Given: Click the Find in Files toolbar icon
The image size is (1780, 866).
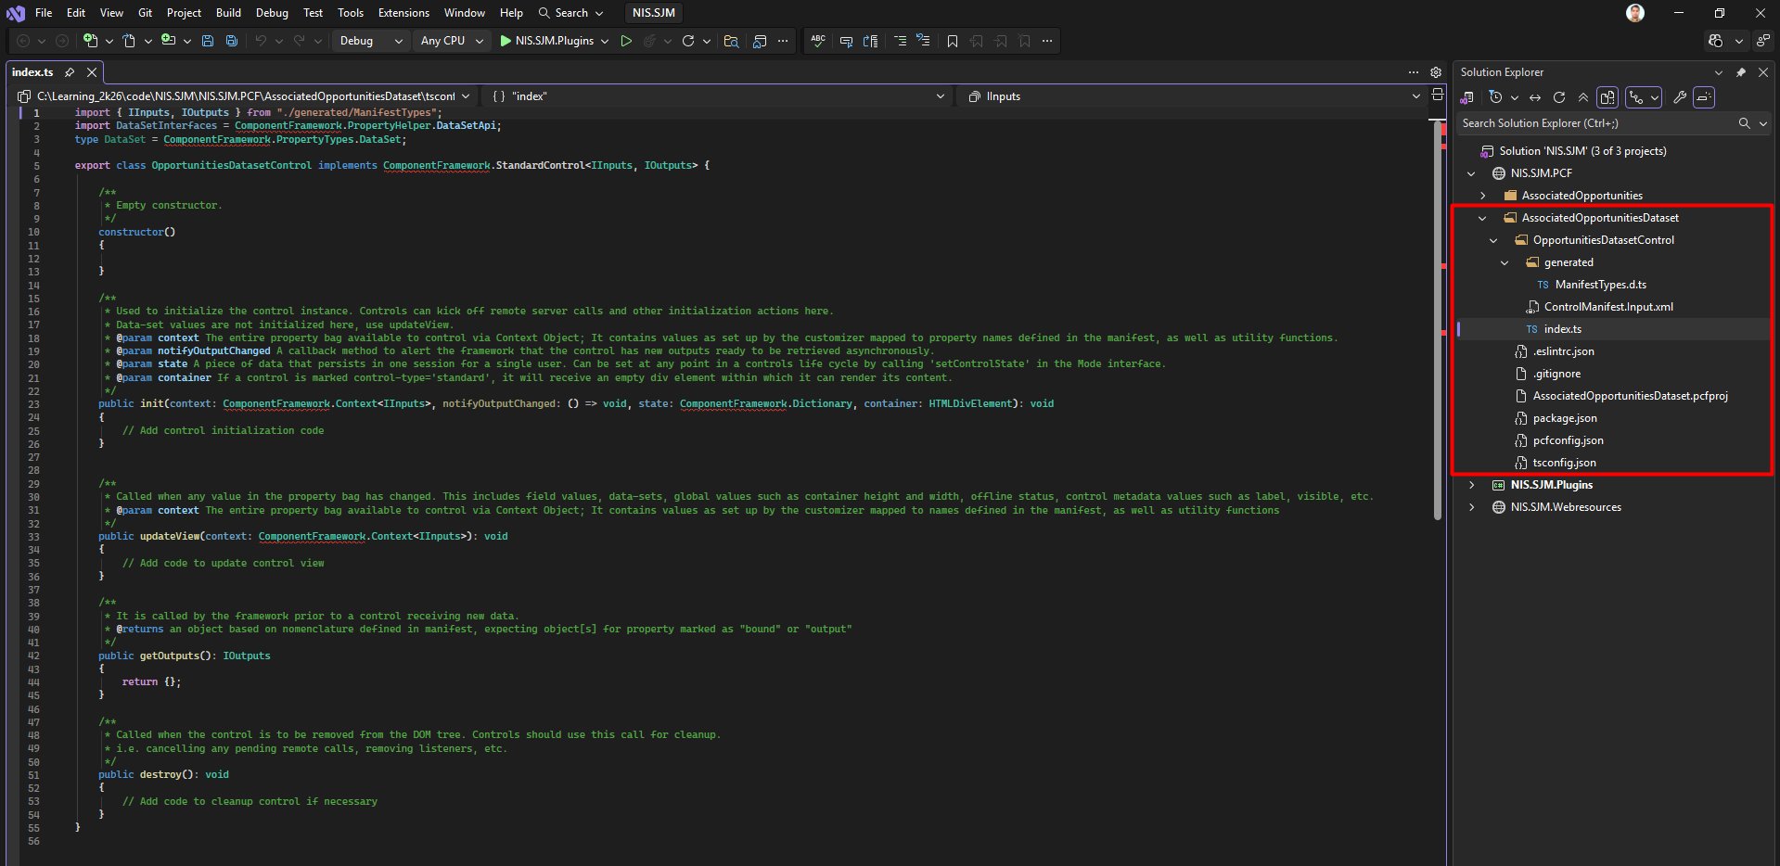Looking at the screenshot, I should pos(731,41).
